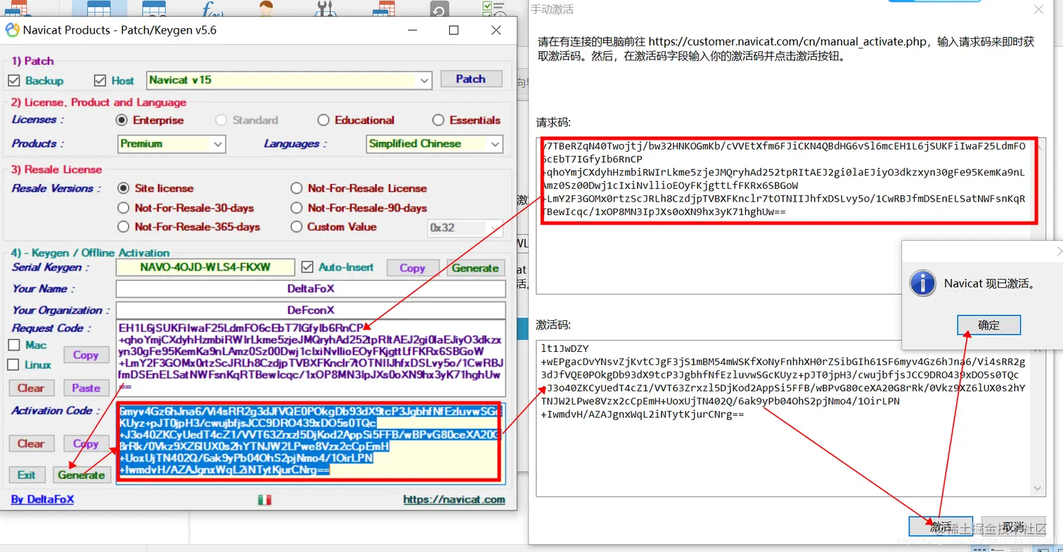Click the 取消 button in manual activation dialog
The width and height of the screenshot is (1063, 552).
coord(1013,527)
